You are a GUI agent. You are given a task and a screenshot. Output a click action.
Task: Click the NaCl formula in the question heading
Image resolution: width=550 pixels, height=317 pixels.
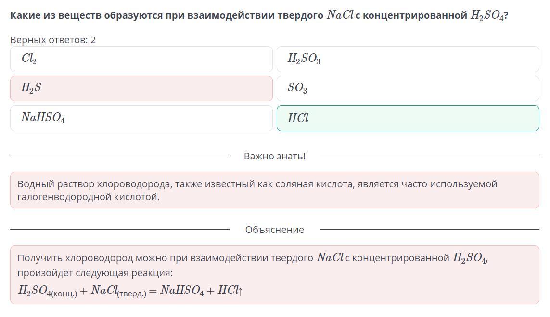pyautogui.click(x=340, y=15)
